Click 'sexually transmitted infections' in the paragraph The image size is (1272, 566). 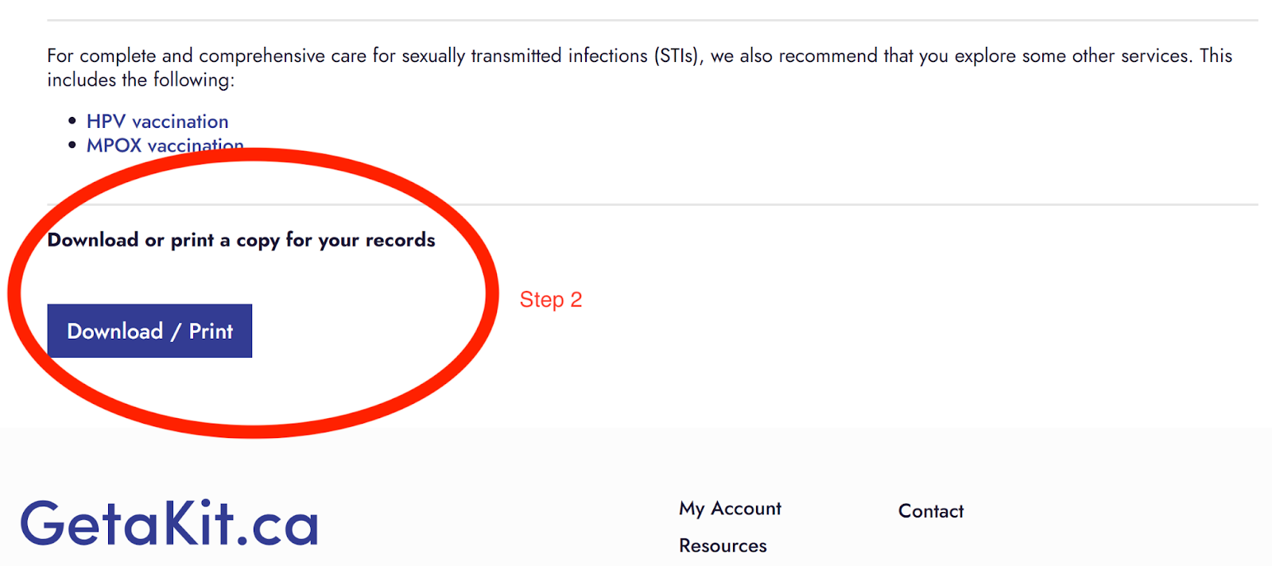(525, 56)
